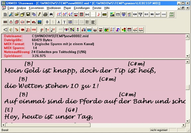This screenshot has height=133, width=191.
Task: Click the SOS toolbar button
Action: click(163, 15)
